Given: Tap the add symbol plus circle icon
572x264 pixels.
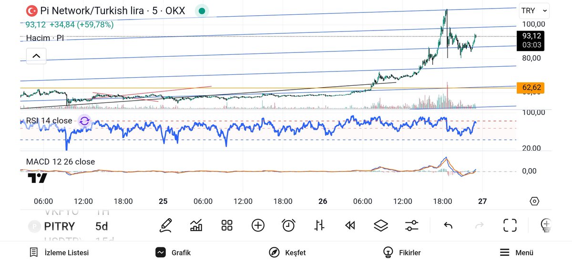Looking at the screenshot, I should (x=258, y=225).
